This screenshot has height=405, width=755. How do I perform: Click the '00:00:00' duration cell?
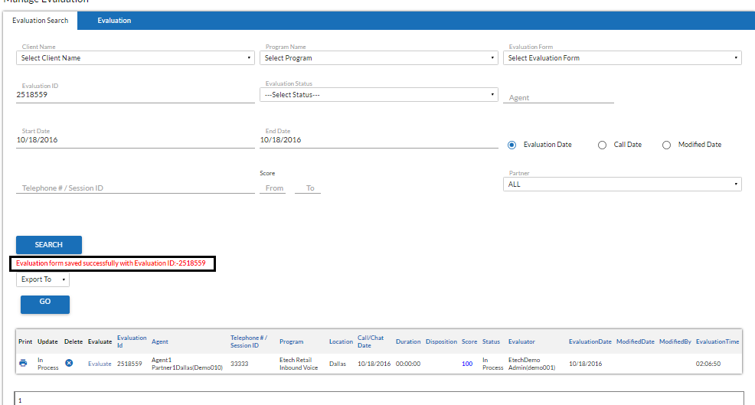pos(408,364)
